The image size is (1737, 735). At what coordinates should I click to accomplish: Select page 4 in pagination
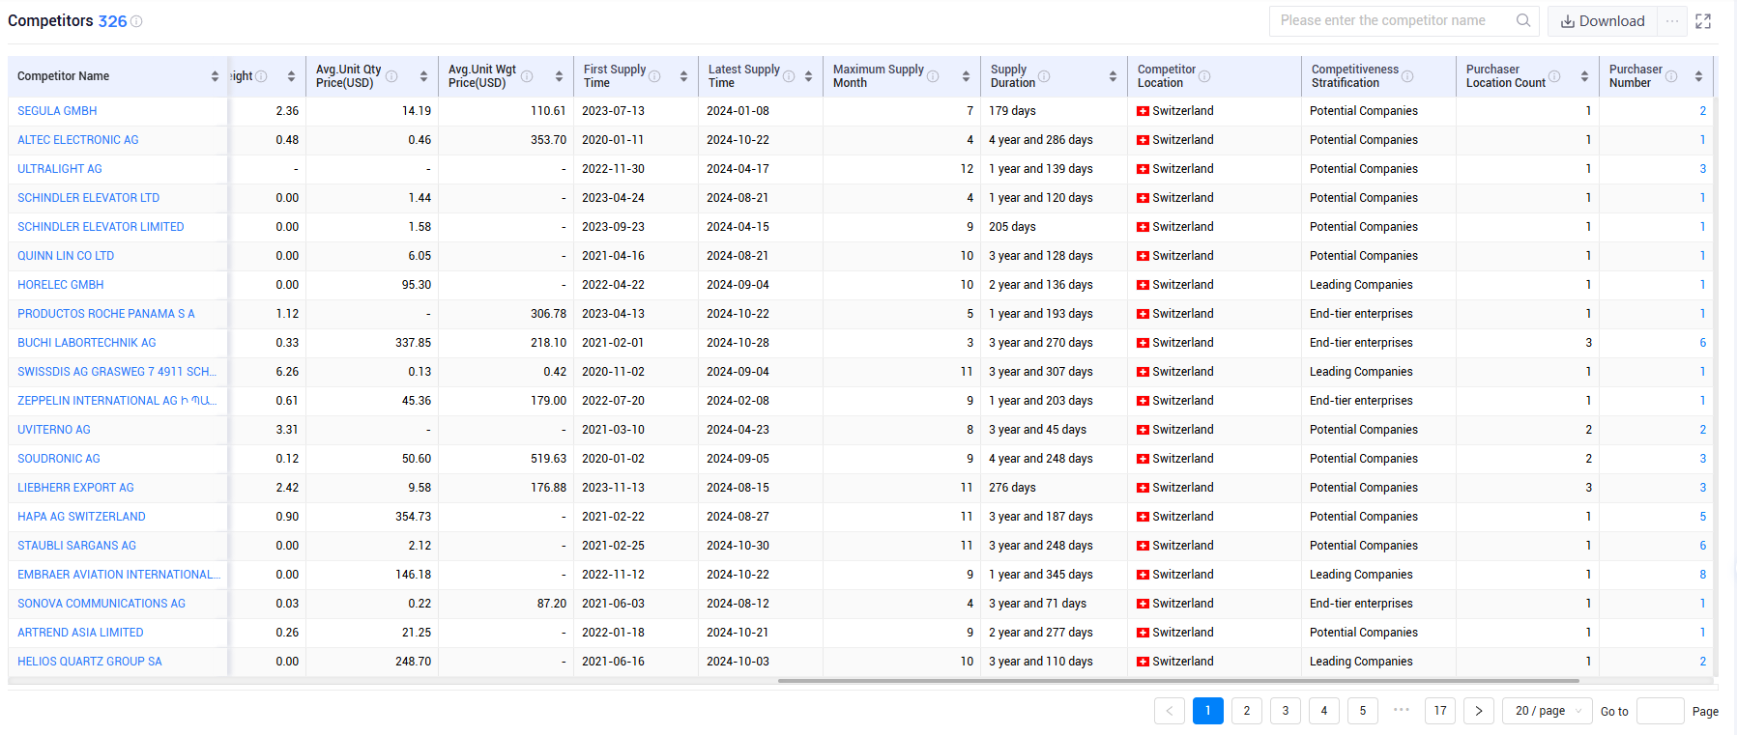(x=1324, y=711)
